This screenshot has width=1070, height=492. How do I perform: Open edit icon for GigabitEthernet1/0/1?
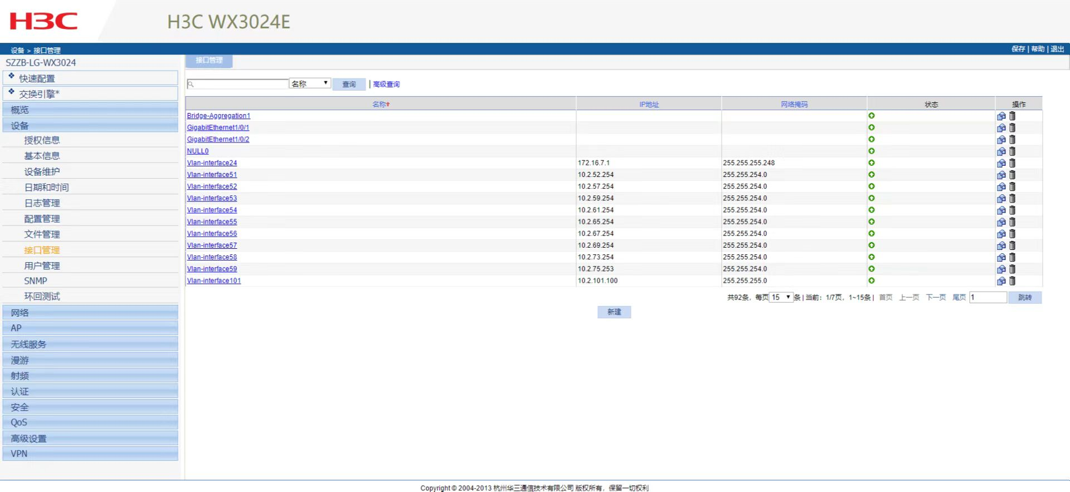tap(1001, 127)
